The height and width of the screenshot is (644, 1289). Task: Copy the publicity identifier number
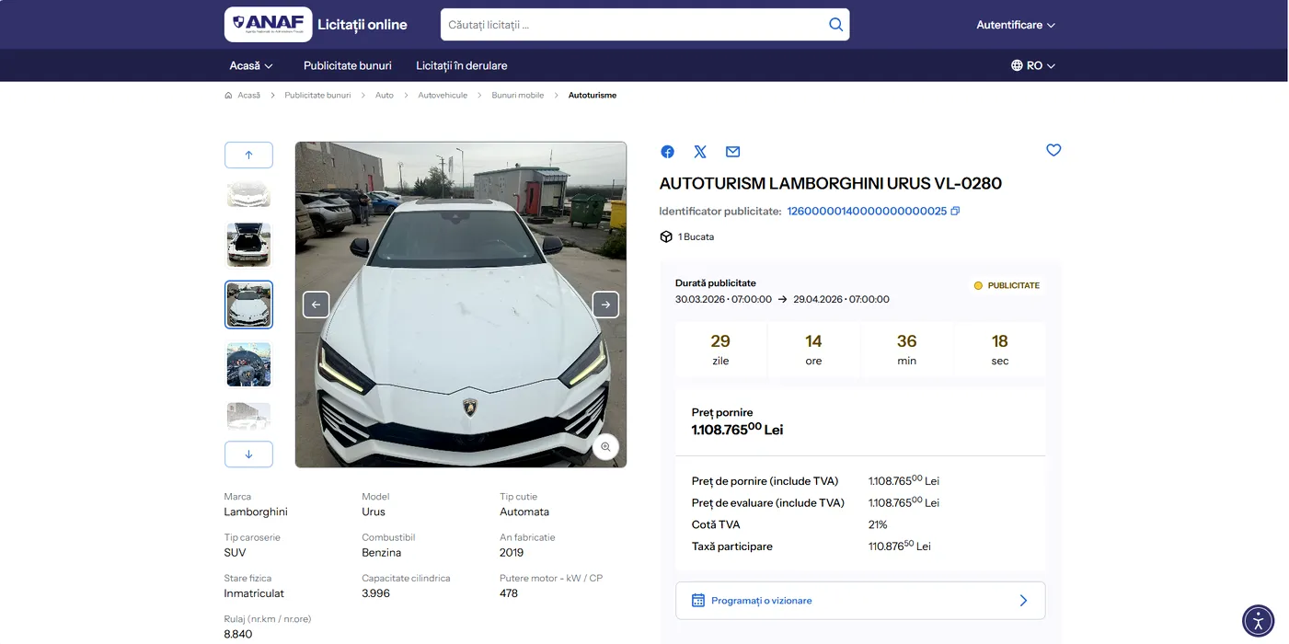click(x=955, y=212)
